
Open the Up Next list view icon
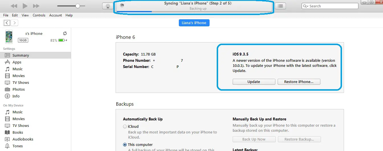(x=280, y=6)
